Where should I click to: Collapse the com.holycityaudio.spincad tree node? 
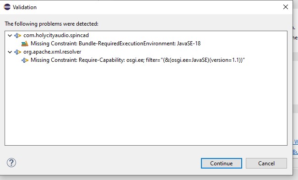pos(10,36)
